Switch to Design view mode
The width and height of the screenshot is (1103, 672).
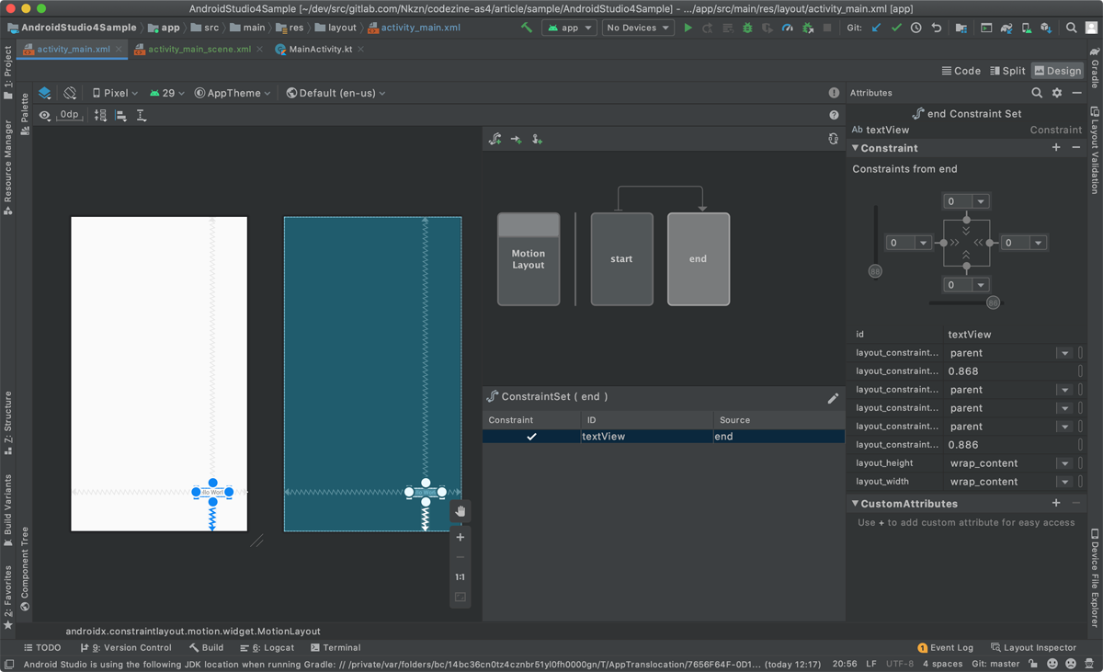tap(1057, 71)
